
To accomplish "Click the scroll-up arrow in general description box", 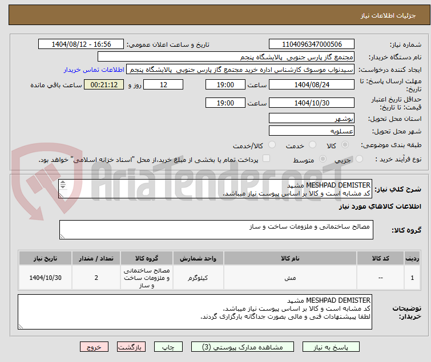I will pyautogui.click(x=63, y=182).
